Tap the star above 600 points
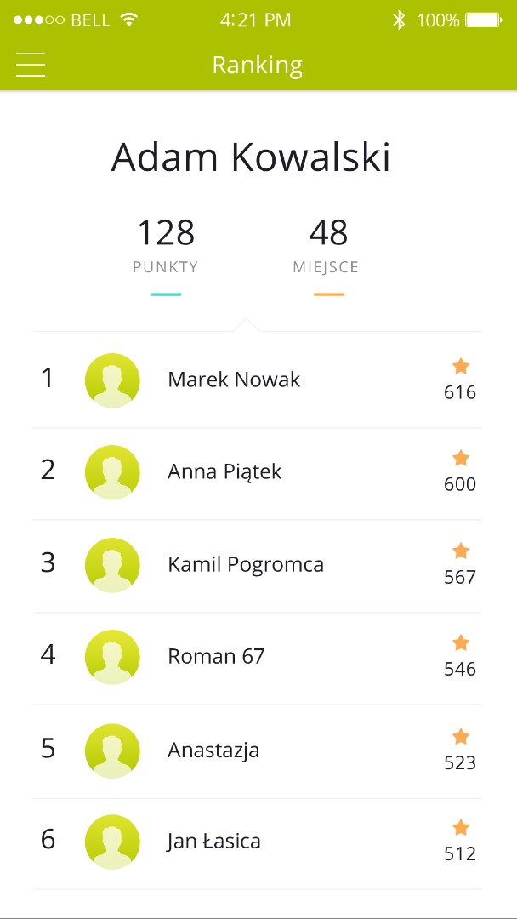The height and width of the screenshot is (919, 517). [460, 459]
